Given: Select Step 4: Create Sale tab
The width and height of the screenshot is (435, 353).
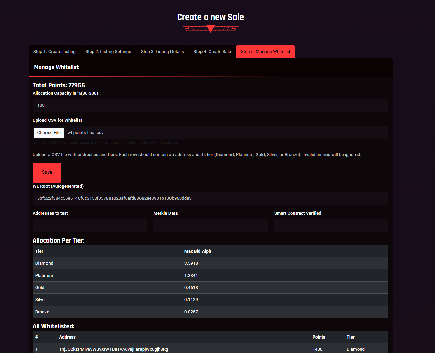Looking at the screenshot, I should [212, 52].
